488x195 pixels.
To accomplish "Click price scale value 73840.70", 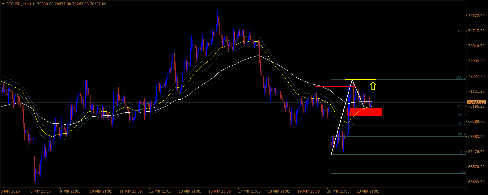I will [x=476, y=46].
